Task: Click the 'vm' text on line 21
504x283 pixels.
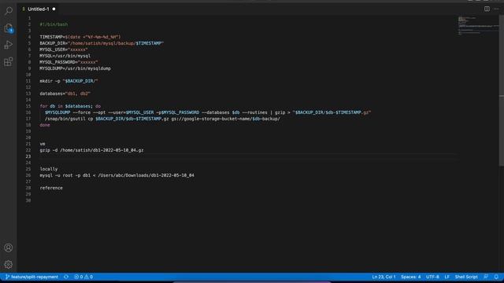Action: pyautogui.click(x=42, y=144)
